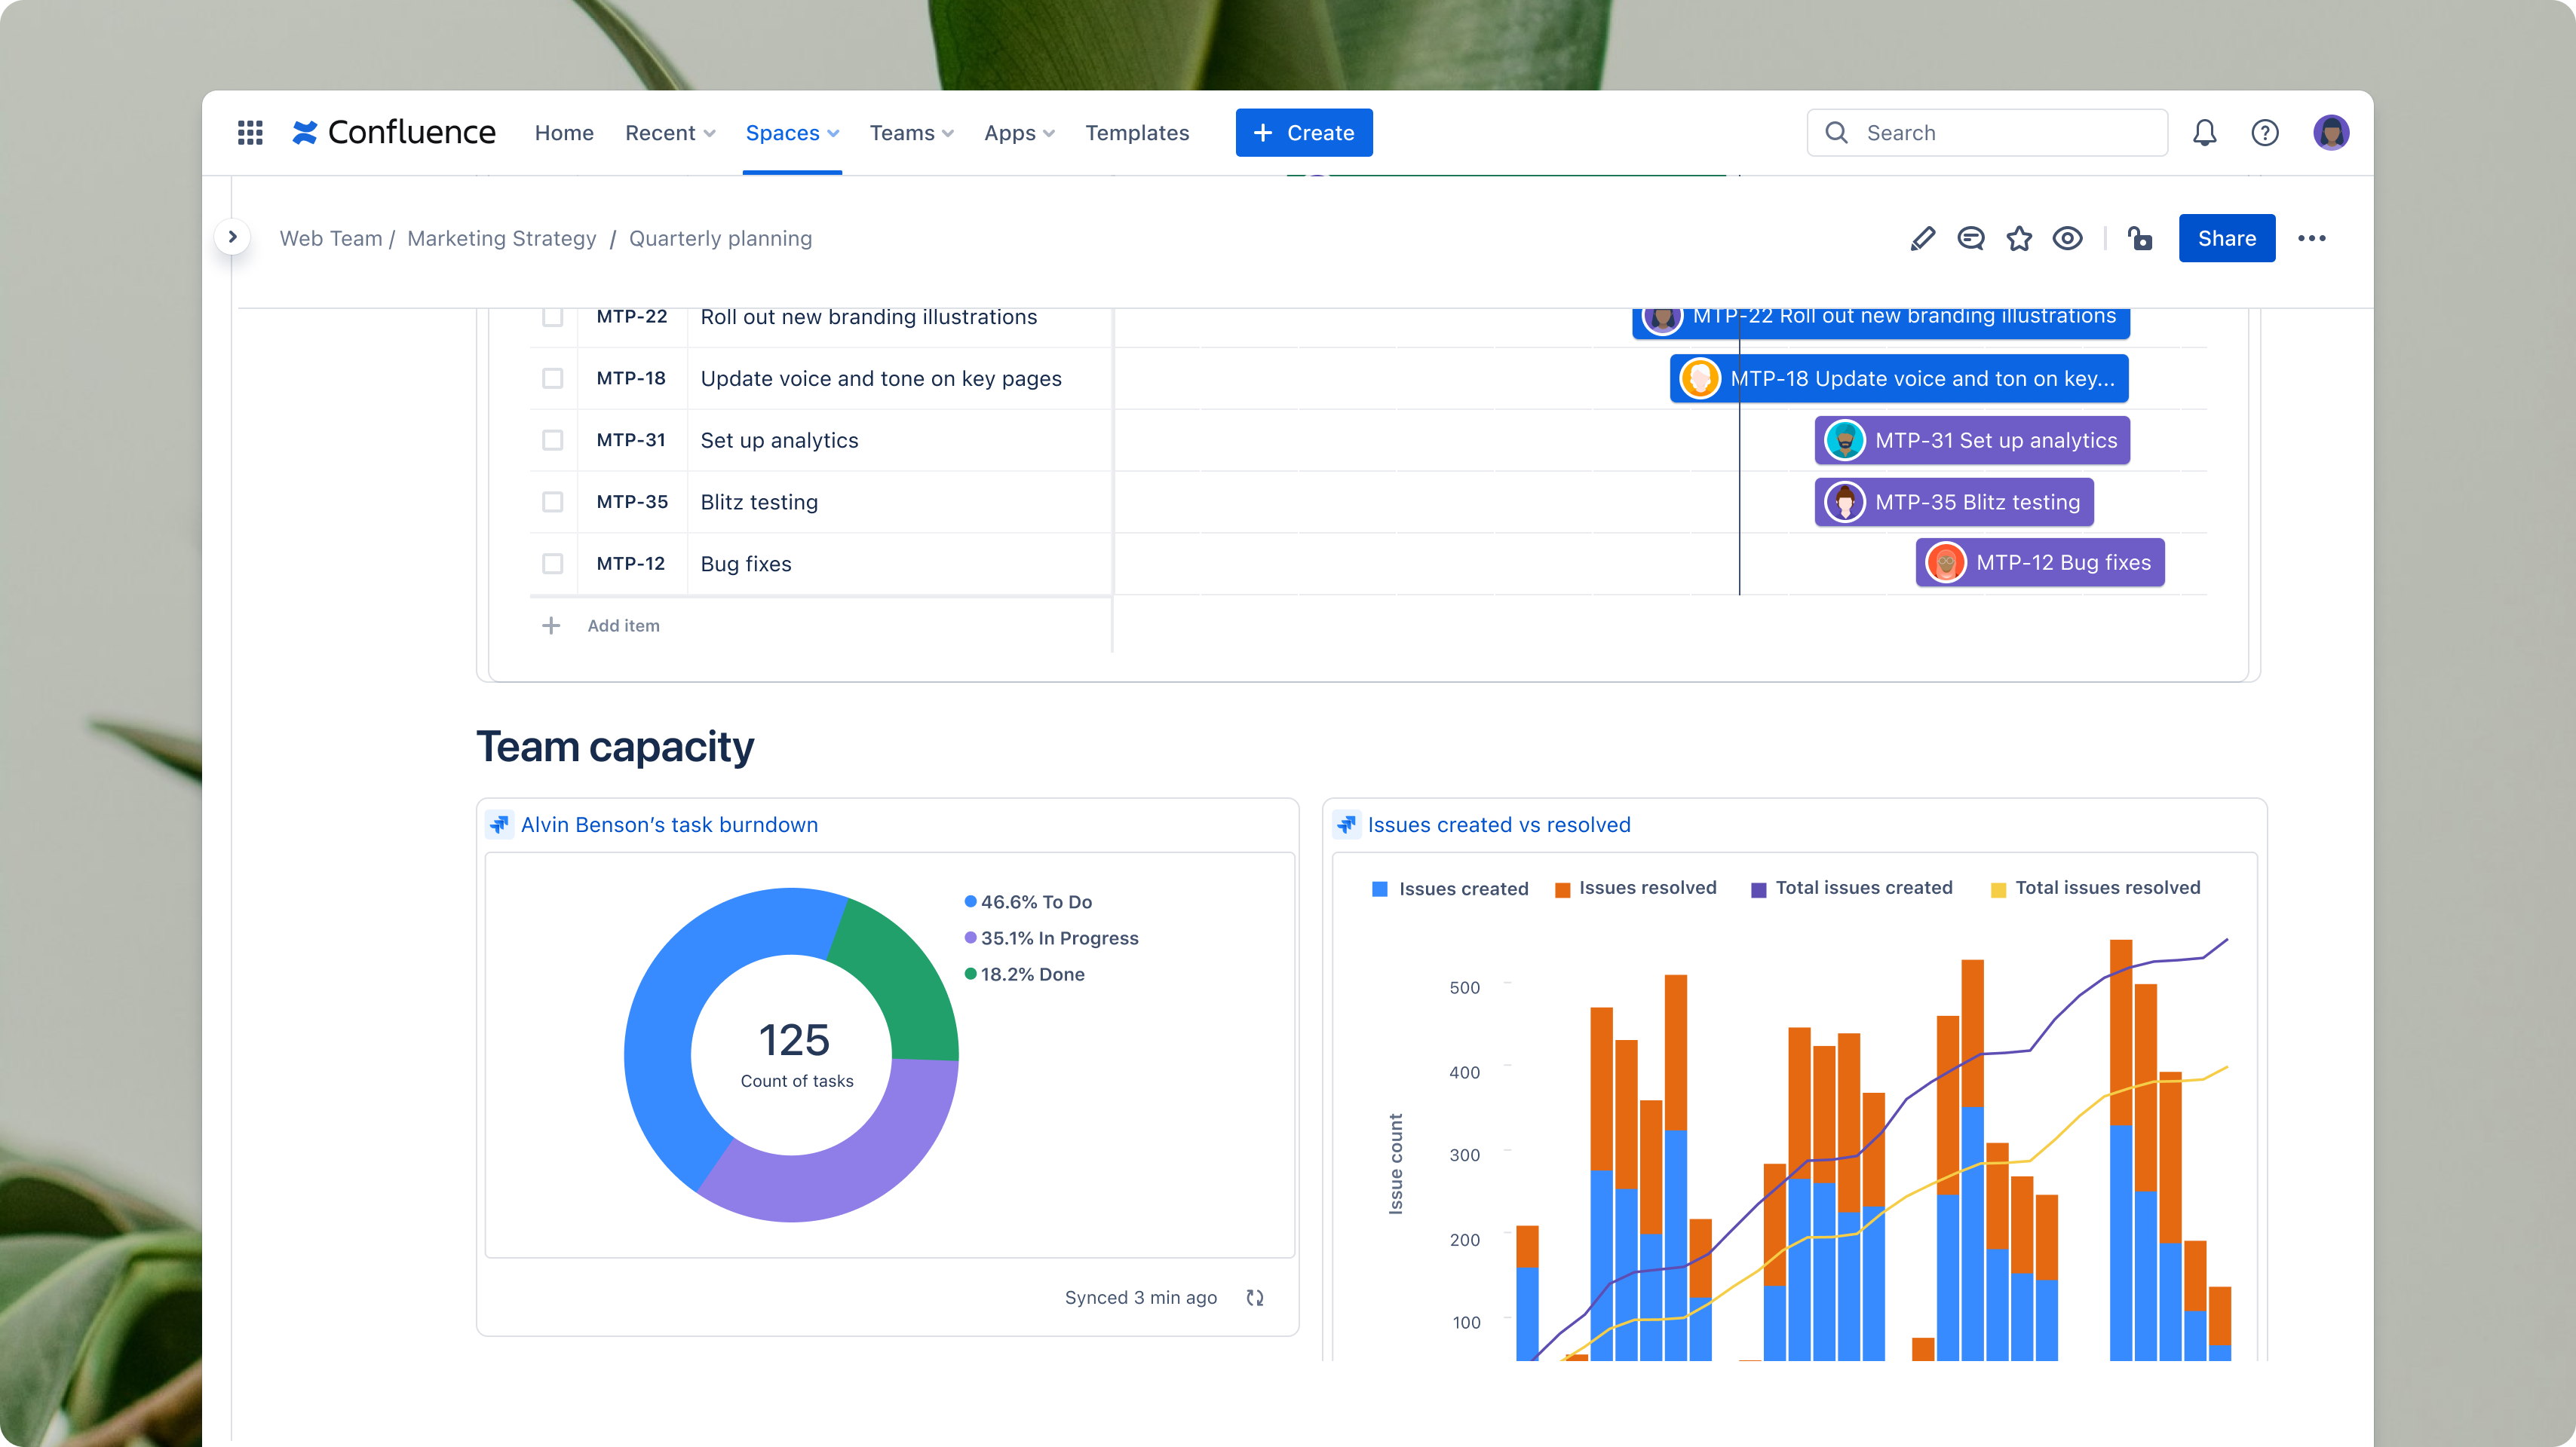Click the avatar on MTP-12 Bug fixes bar

coord(1946,563)
